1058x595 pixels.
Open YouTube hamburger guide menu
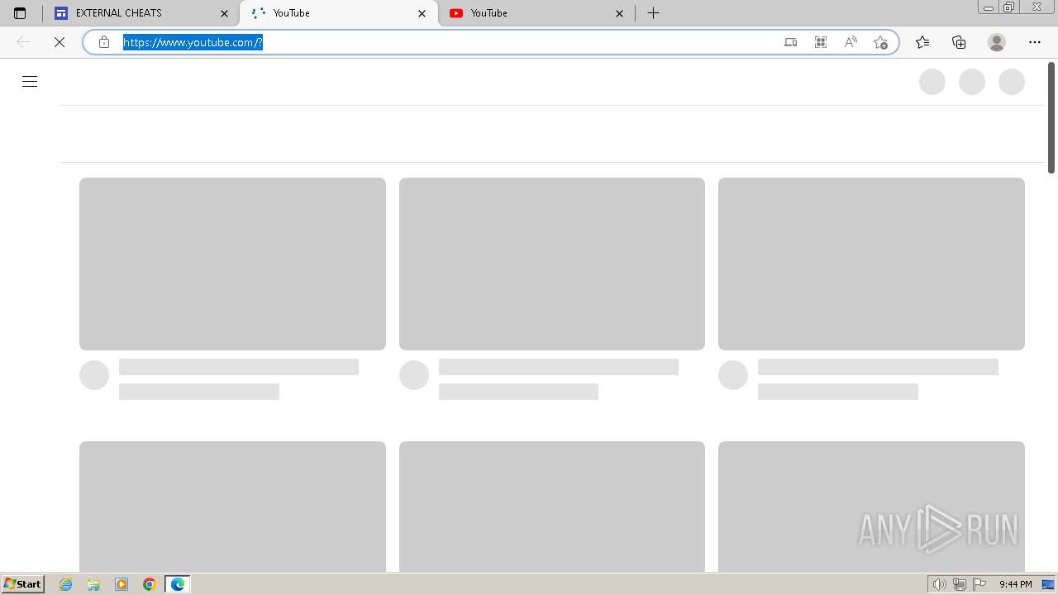pos(30,81)
